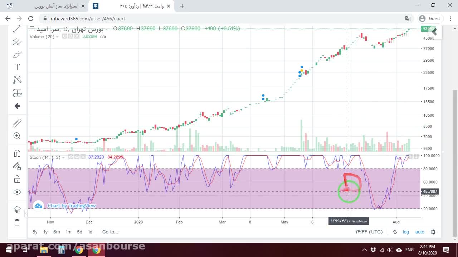The width and height of the screenshot is (458, 257).
Task: Set chart range to 6m
Action: tap(57, 232)
